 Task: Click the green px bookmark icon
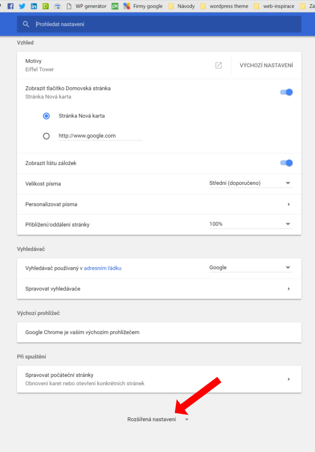point(115,6)
